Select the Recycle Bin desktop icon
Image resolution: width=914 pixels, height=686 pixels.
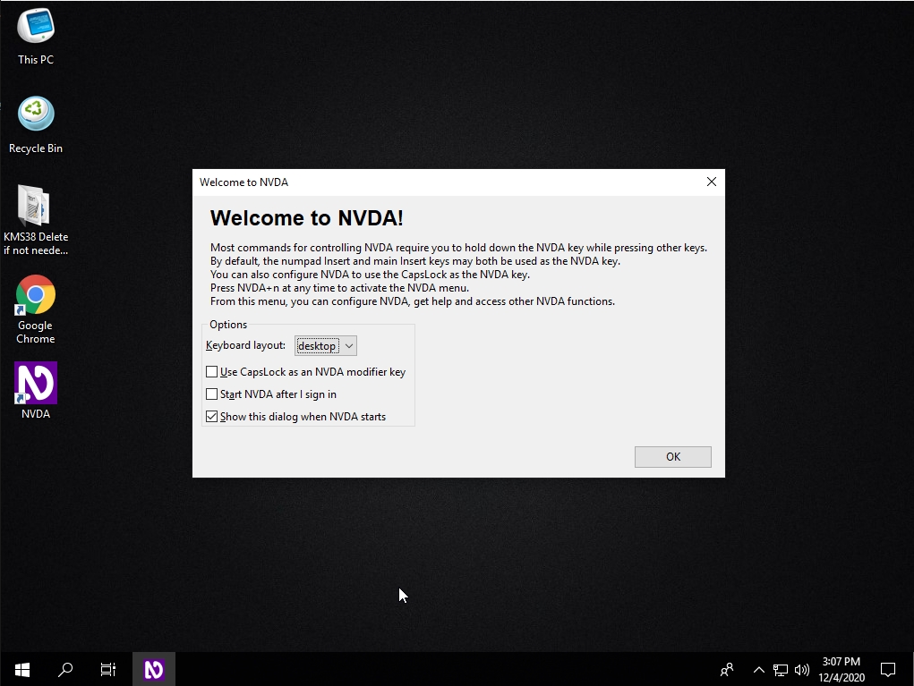(36, 124)
